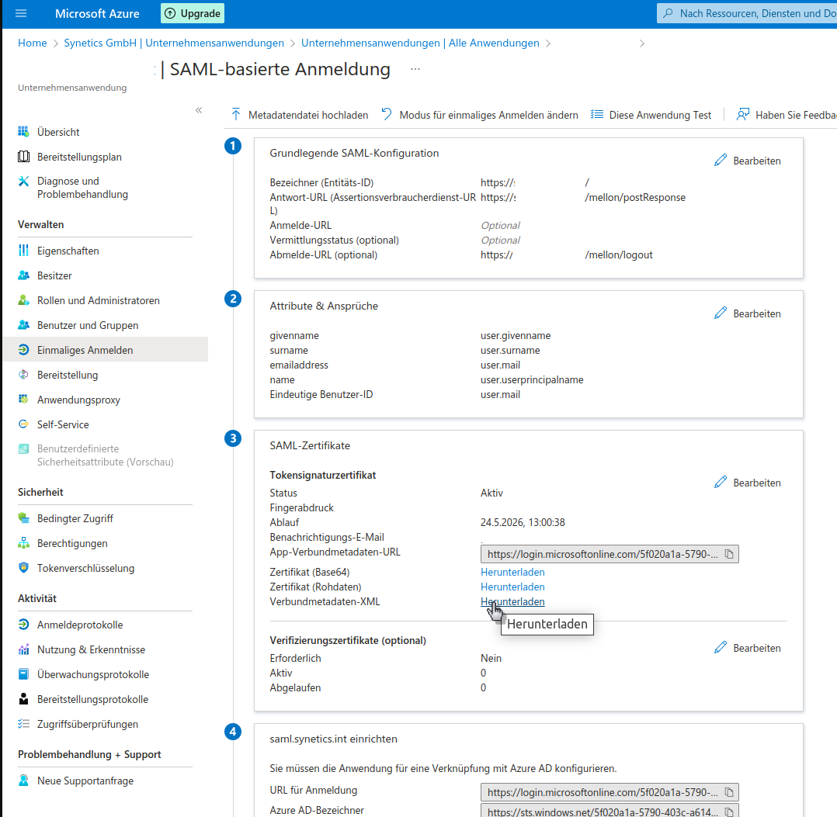Screen dimensions: 837x817
Task: Open the hamburger portal menu
Action: tap(21, 13)
